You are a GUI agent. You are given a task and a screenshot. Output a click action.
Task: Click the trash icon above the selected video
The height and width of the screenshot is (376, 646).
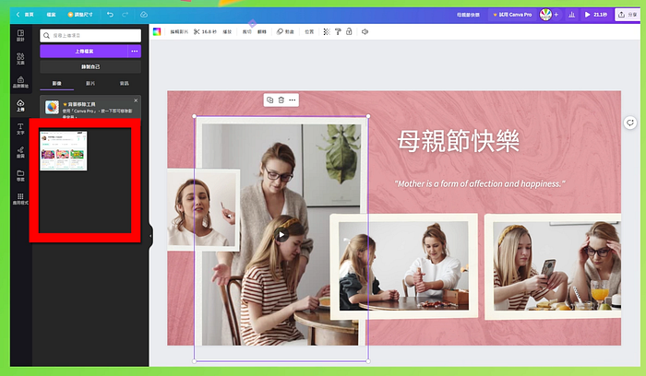pyautogui.click(x=281, y=100)
